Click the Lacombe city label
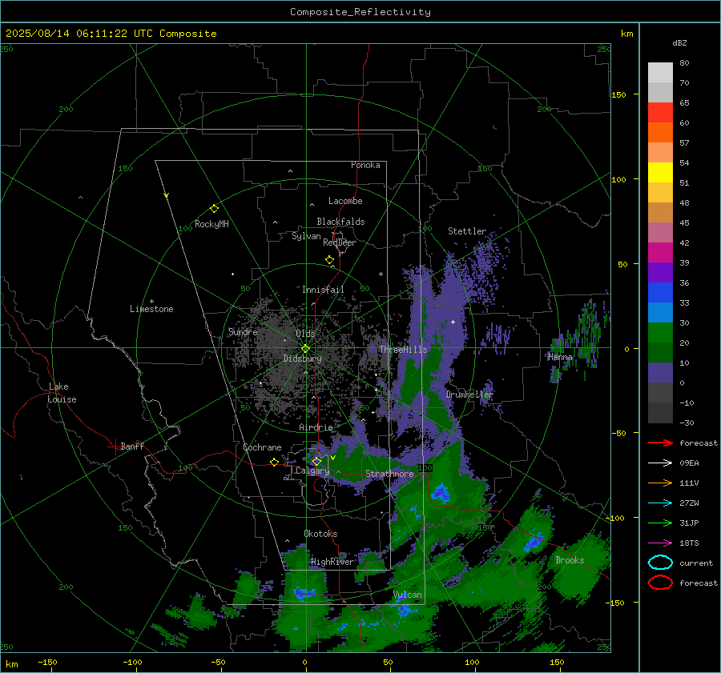Screen dimensions: 721x673 pyautogui.click(x=345, y=201)
